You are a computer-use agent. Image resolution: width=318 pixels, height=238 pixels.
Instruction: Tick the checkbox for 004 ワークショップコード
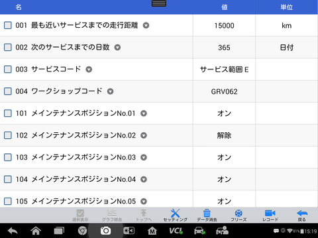pos(8,91)
